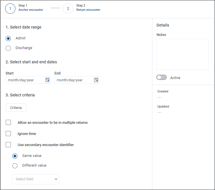Open the Start date calendar picker icon
Image resolution: width=215 pixels, height=190 pixels.
point(47,80)
